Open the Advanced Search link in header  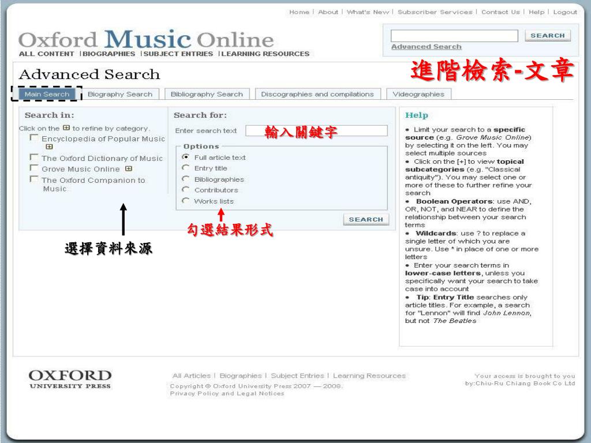point(427,47)
